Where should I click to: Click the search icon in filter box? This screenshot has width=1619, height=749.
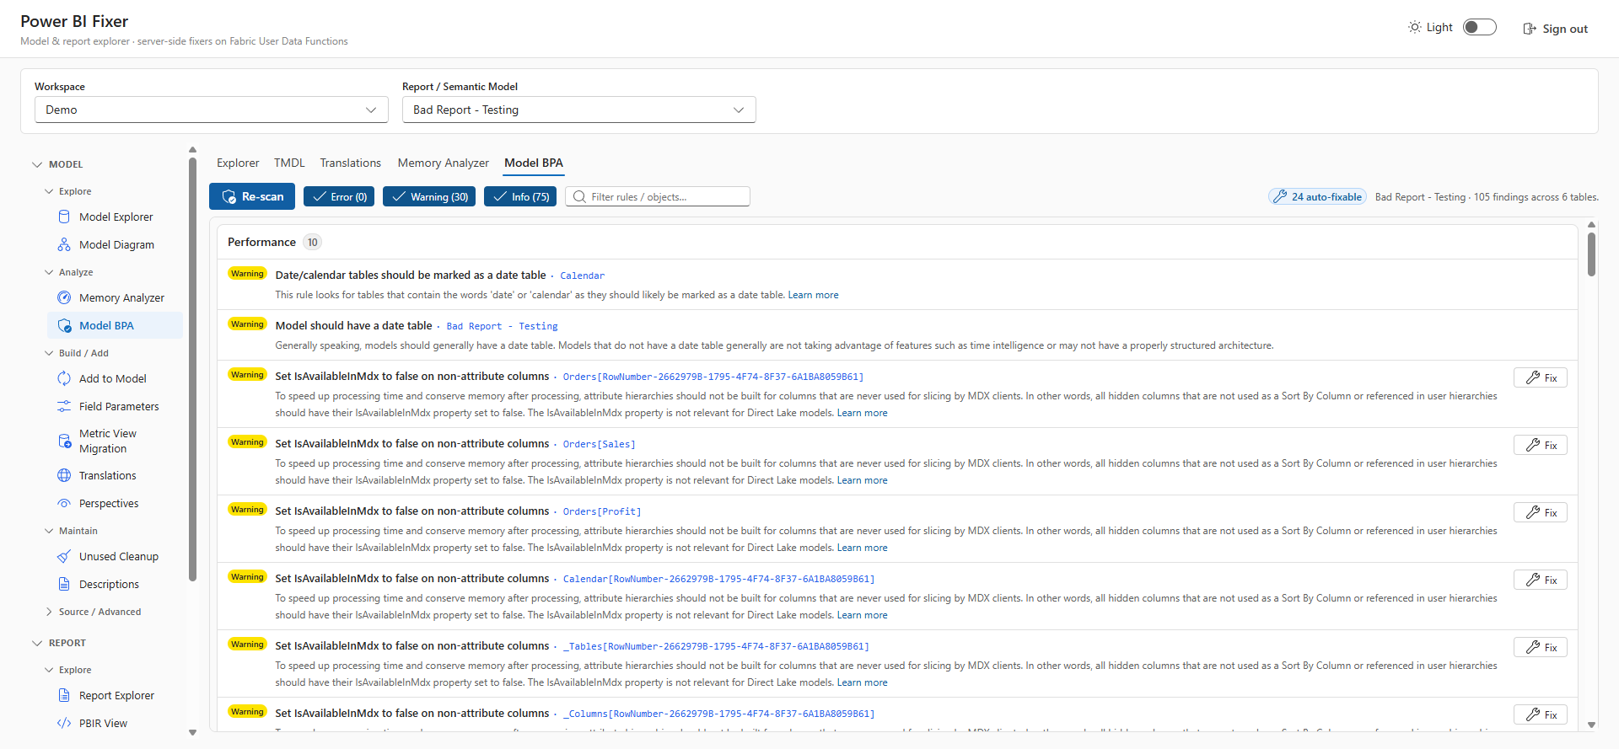[x=579, y=197]
